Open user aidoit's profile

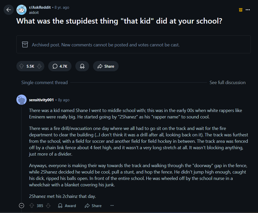tap(34, 13)
